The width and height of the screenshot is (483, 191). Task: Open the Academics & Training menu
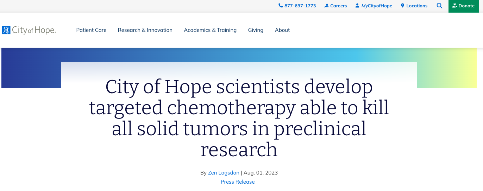210,30
